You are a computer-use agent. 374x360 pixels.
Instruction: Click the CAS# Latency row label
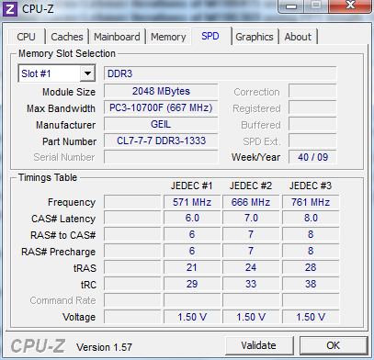point(63,219)
